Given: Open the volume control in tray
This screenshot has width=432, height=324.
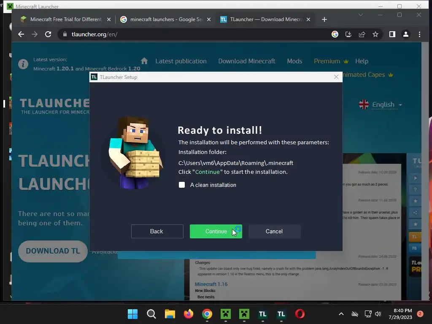Looking at the screenshot, I should pos(378,314).
